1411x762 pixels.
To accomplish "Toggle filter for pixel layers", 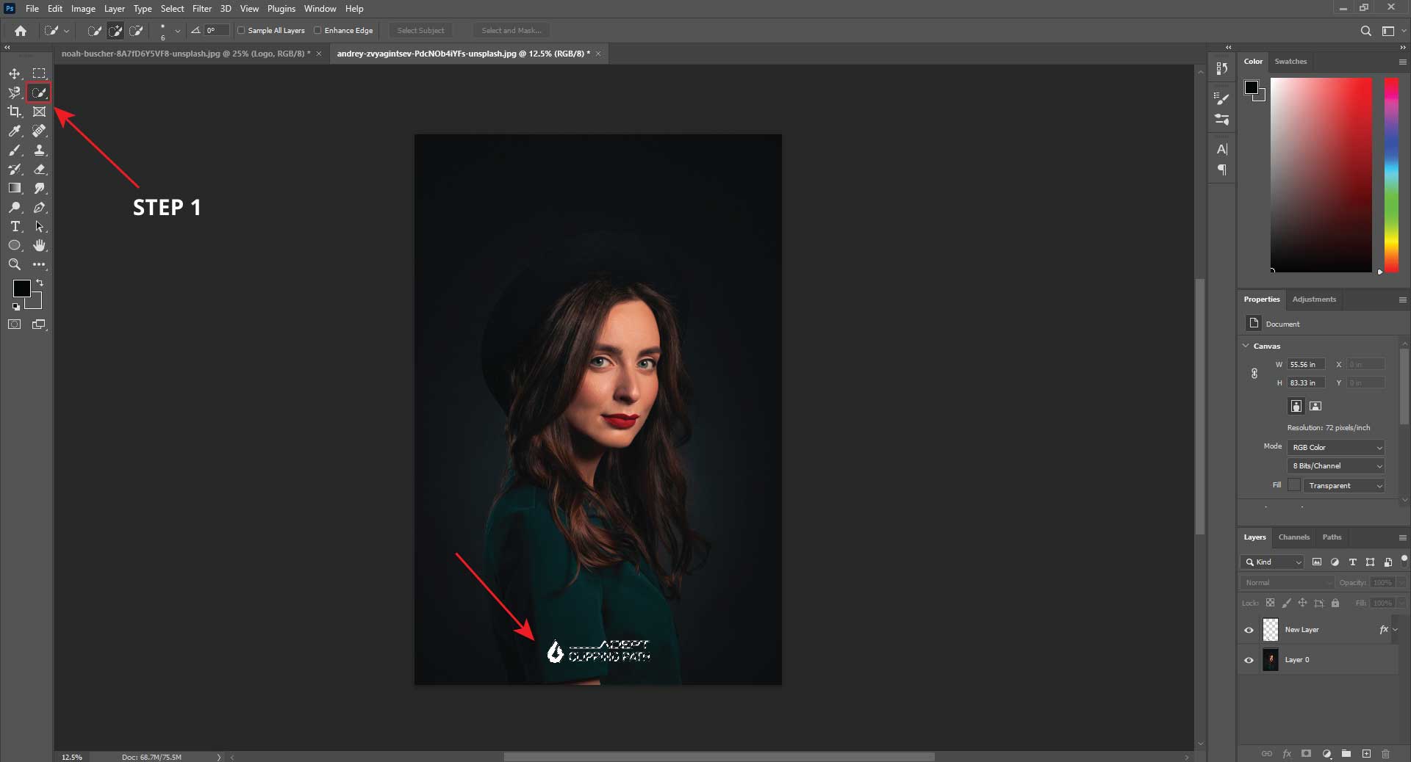I will 1317,562.
